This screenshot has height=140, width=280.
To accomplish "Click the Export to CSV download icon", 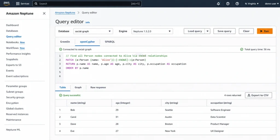I will tap(249, 95).
